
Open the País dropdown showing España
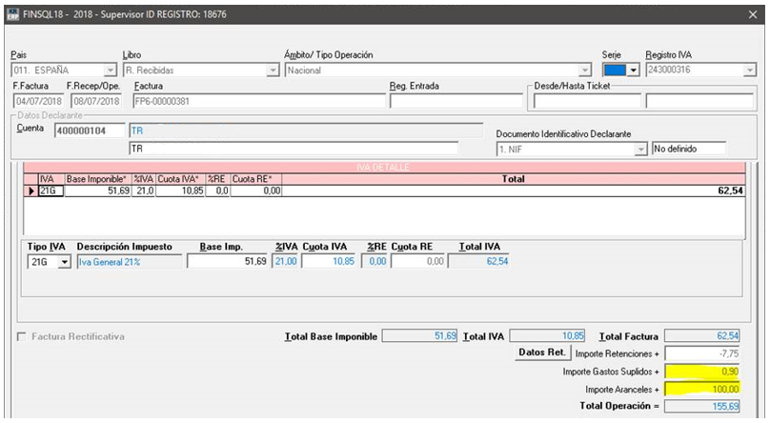pyautogui.click(x=111, y=70)
